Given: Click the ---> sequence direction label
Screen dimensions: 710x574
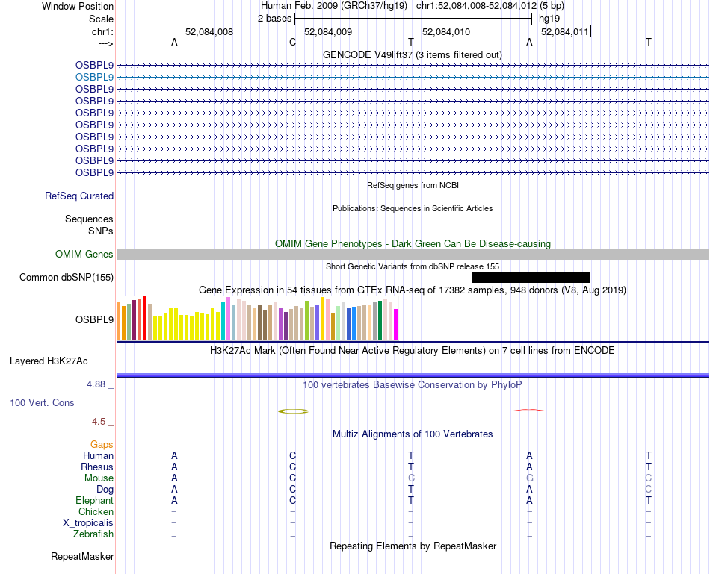Looking at the screenshot, I should click(105, 43).
